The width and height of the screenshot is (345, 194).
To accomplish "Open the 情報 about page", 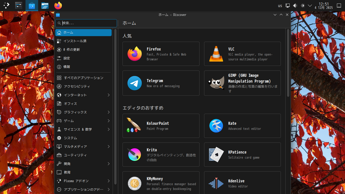I will click(83, 67).
